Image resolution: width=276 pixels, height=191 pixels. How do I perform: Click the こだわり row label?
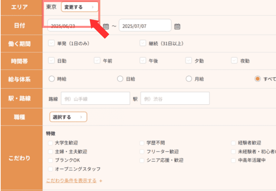click(x=20, y=158)
